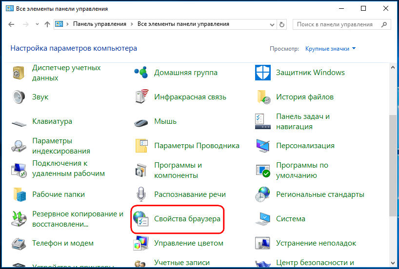
Task: Open the Параметры Проводника icon
Action: 141,146
